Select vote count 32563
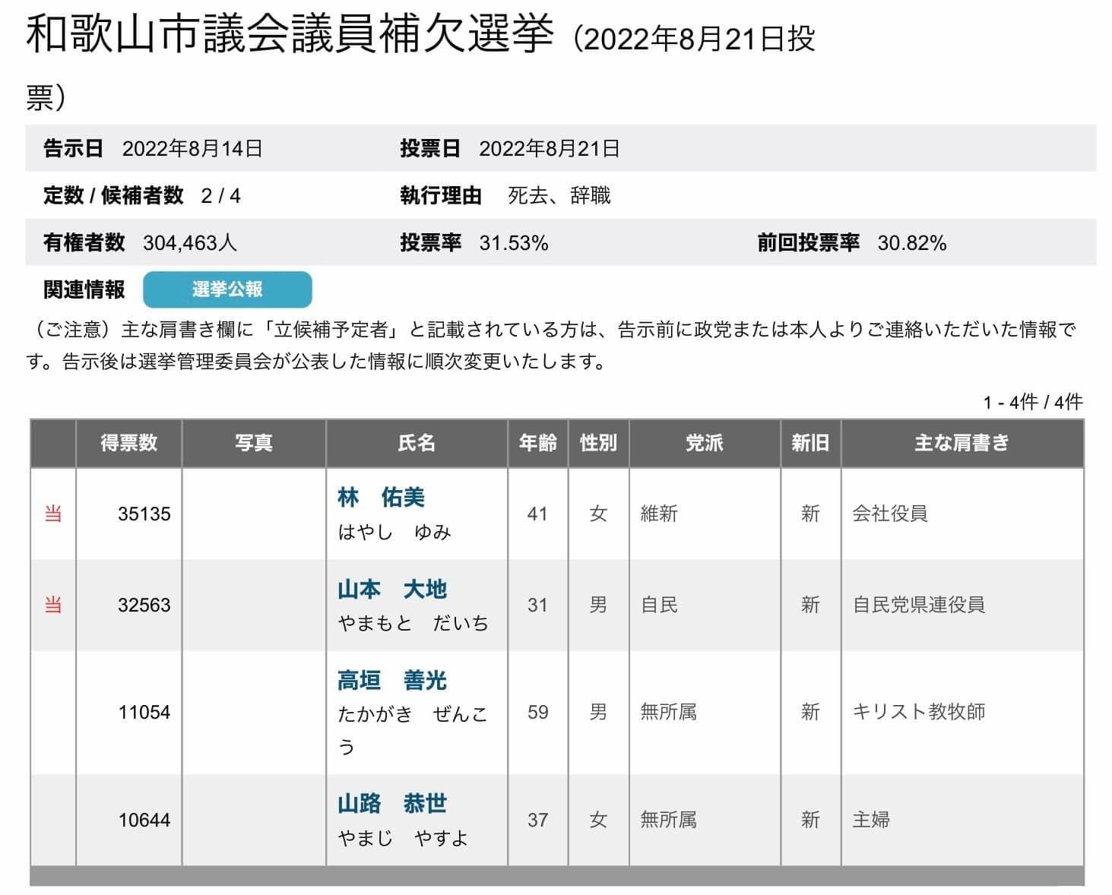Viewport: 1112px width, 895px height. click(144, 606)
